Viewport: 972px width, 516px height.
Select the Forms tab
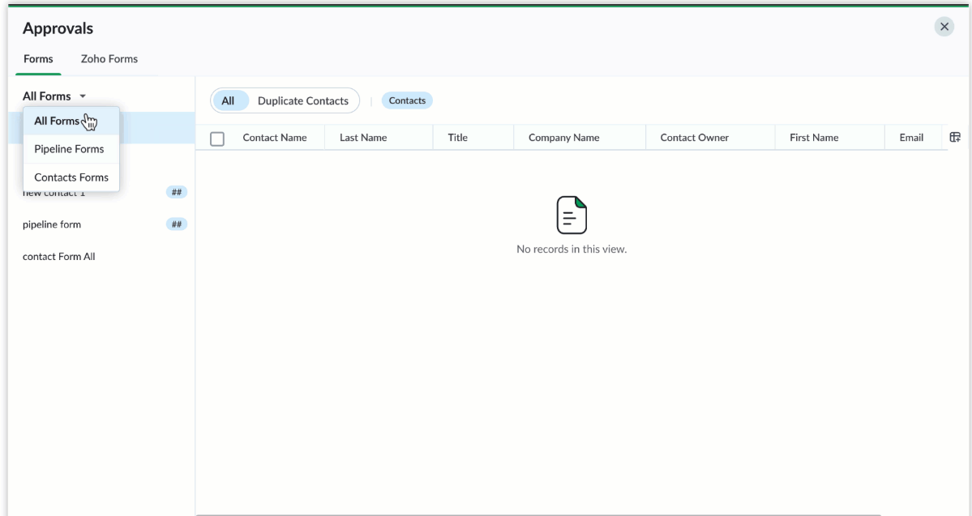(x=38, y=58)
